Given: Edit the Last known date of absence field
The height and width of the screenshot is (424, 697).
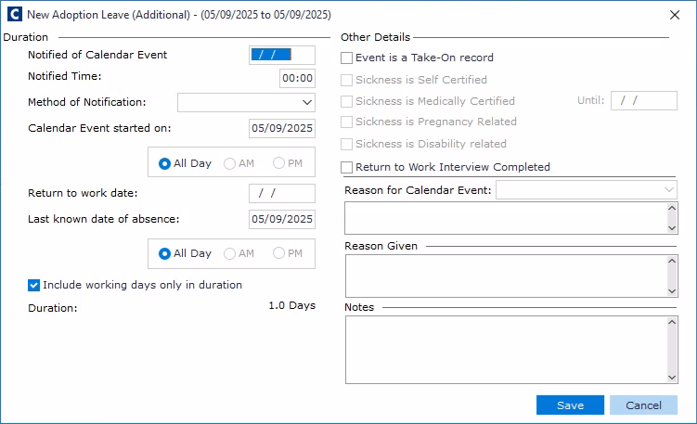Looking at the screenshot, I should click(x=282, y=219).
